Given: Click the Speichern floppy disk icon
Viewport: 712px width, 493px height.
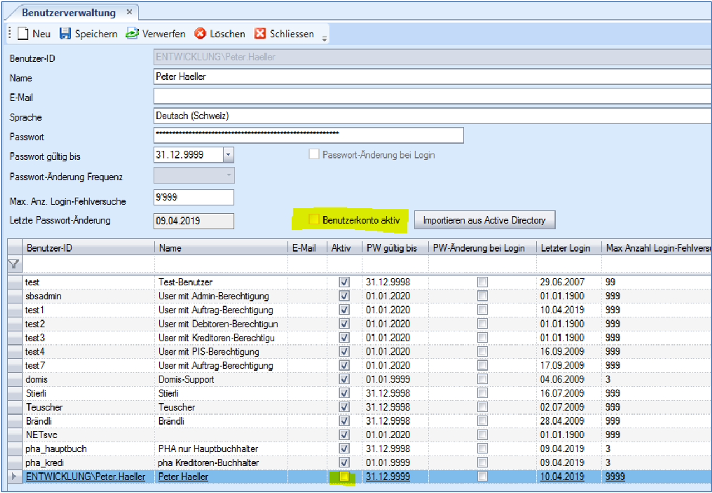Looking at the screenshot, I should coord(66,34).
